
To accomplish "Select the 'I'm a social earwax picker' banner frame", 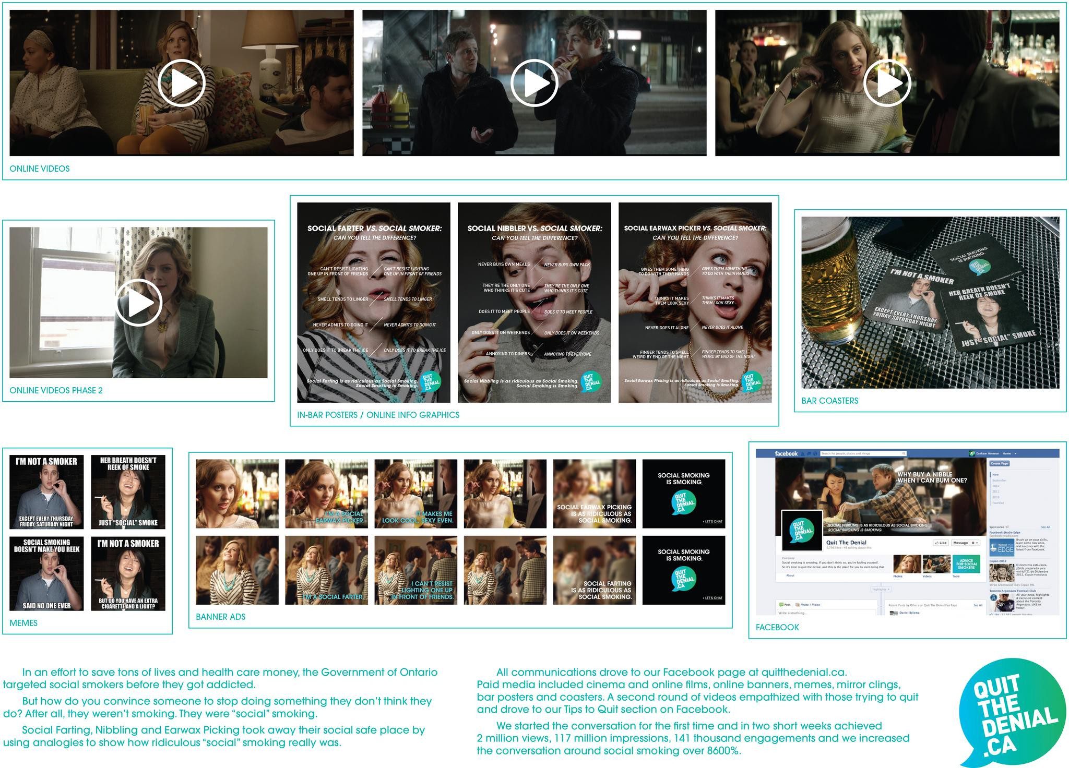I will (326, 494).
